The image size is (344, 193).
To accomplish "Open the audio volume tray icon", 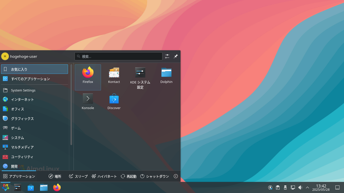I will pos(300,187).
